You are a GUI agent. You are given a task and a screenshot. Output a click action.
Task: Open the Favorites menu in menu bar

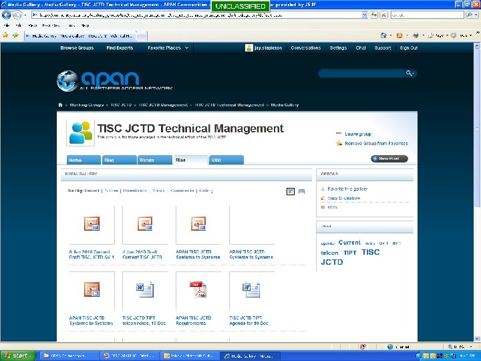click(51, 25)
